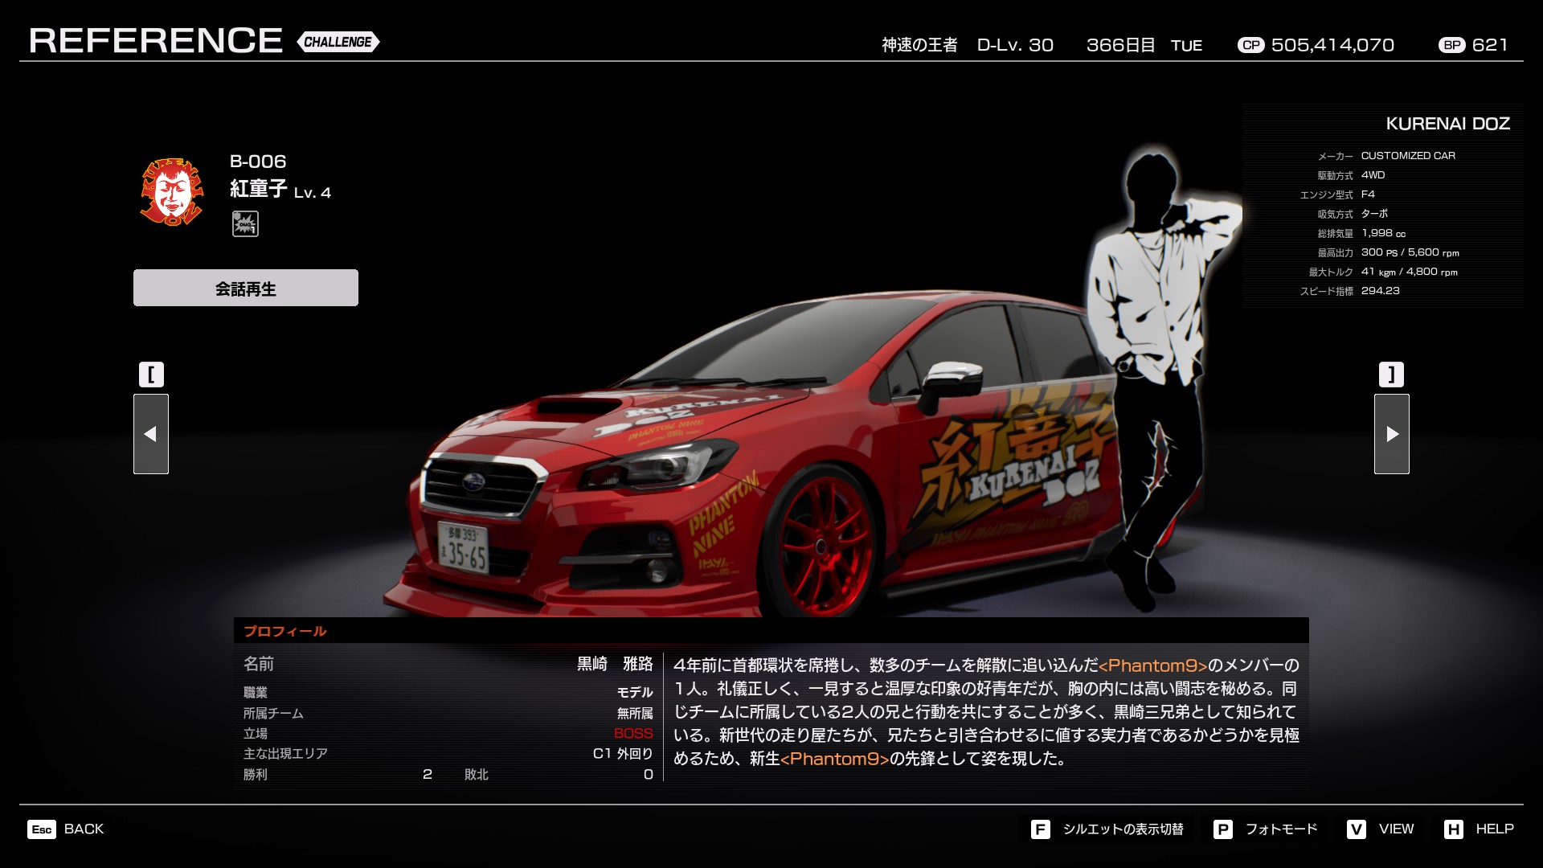Click the BP points icon
Image resolution: width=1543 pixels, height=868 pixels.
point(1451,46)
